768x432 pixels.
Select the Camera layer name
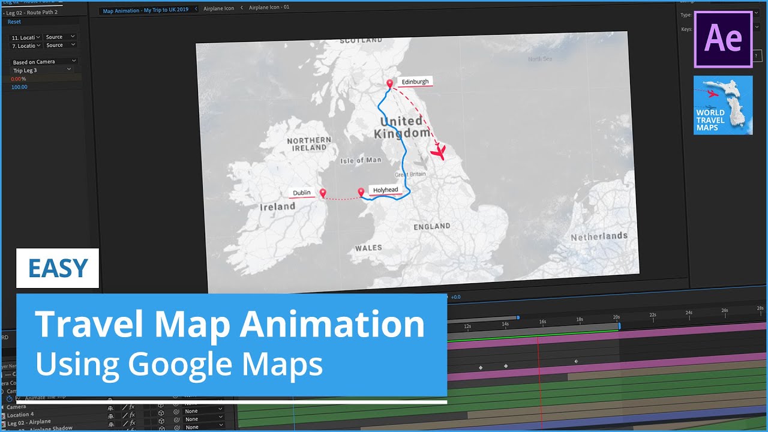coord(16,407)
